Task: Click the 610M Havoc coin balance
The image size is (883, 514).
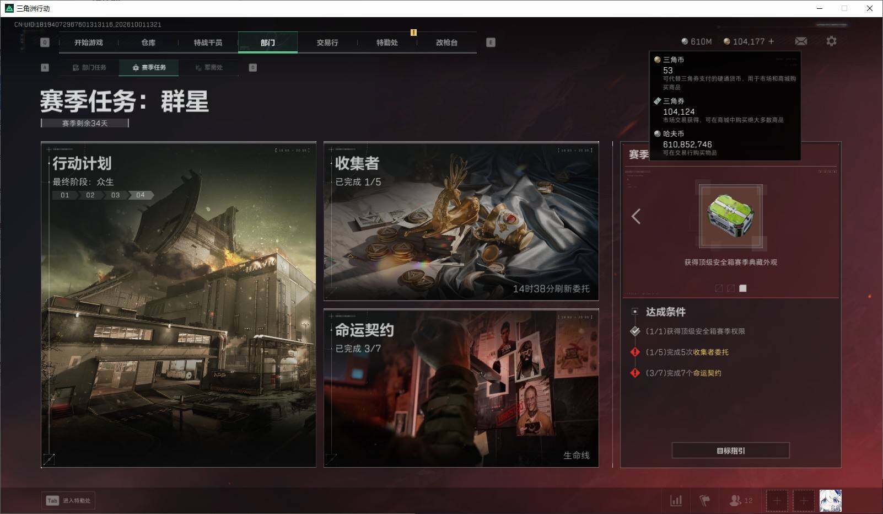Action: (x=697, y=41)
